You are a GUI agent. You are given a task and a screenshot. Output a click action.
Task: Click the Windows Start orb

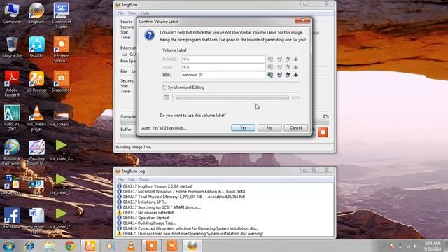coord(8,246)
